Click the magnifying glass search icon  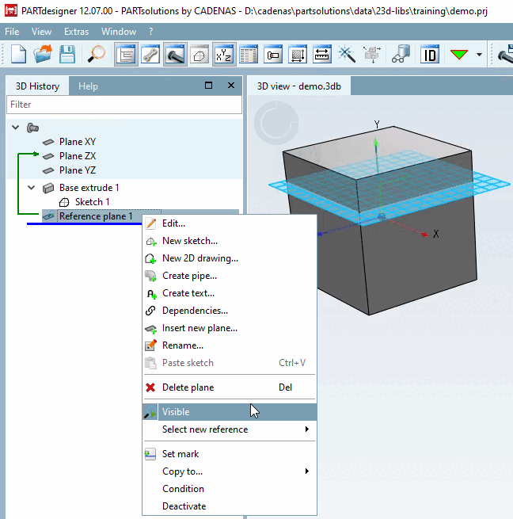tap(96, 55)
